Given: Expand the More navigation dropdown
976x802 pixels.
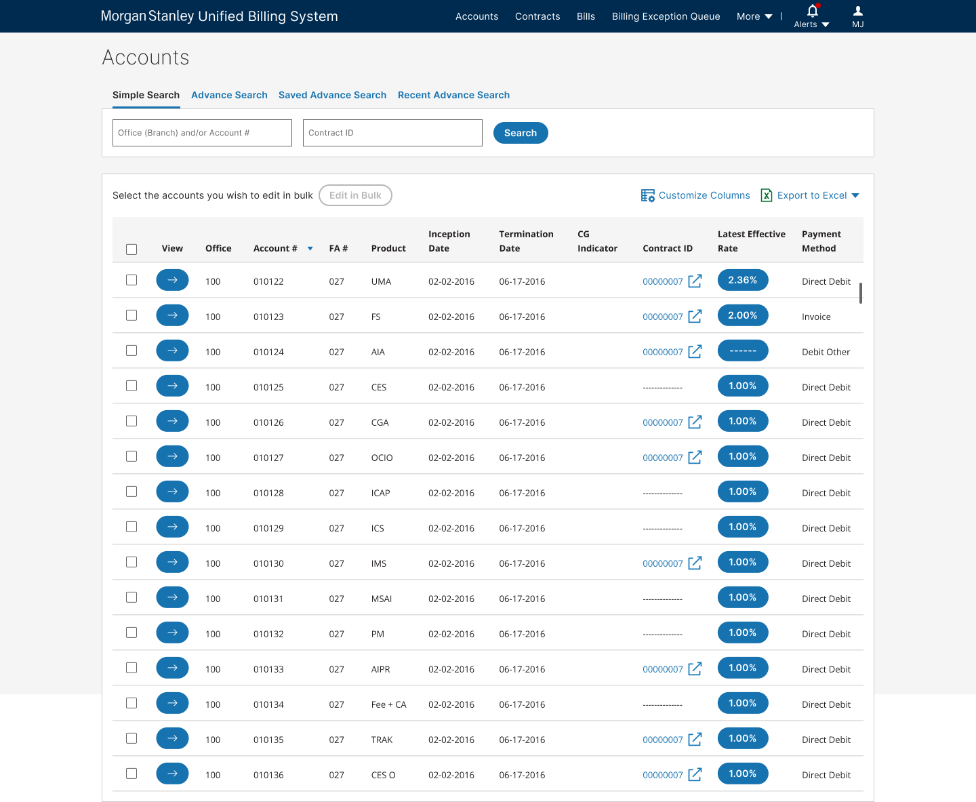Looking at the screenshot, I should point(754,16).
